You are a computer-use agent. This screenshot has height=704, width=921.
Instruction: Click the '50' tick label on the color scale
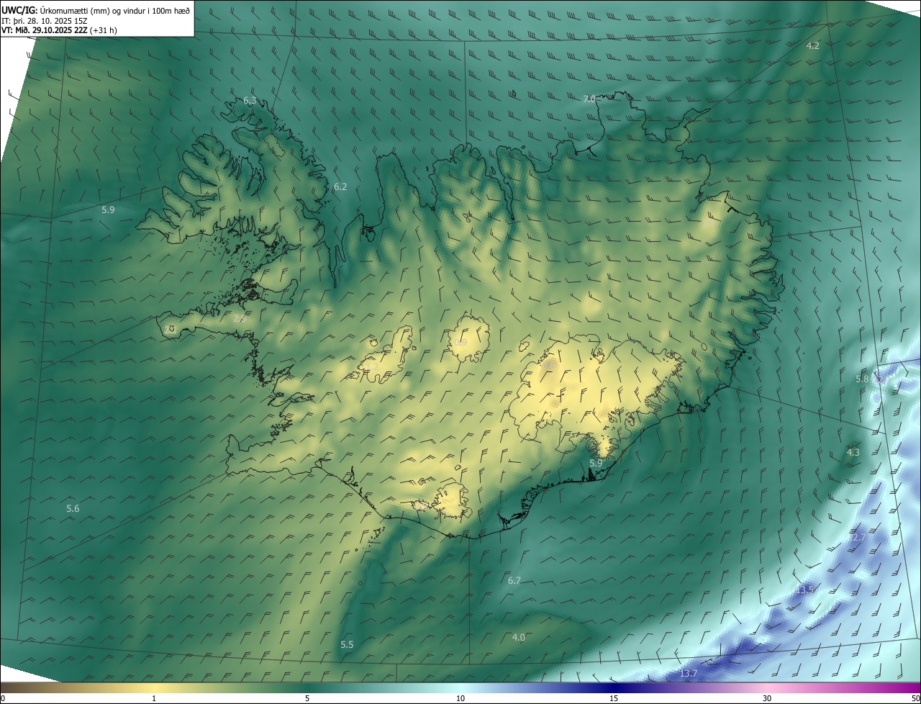click(915, 698)
